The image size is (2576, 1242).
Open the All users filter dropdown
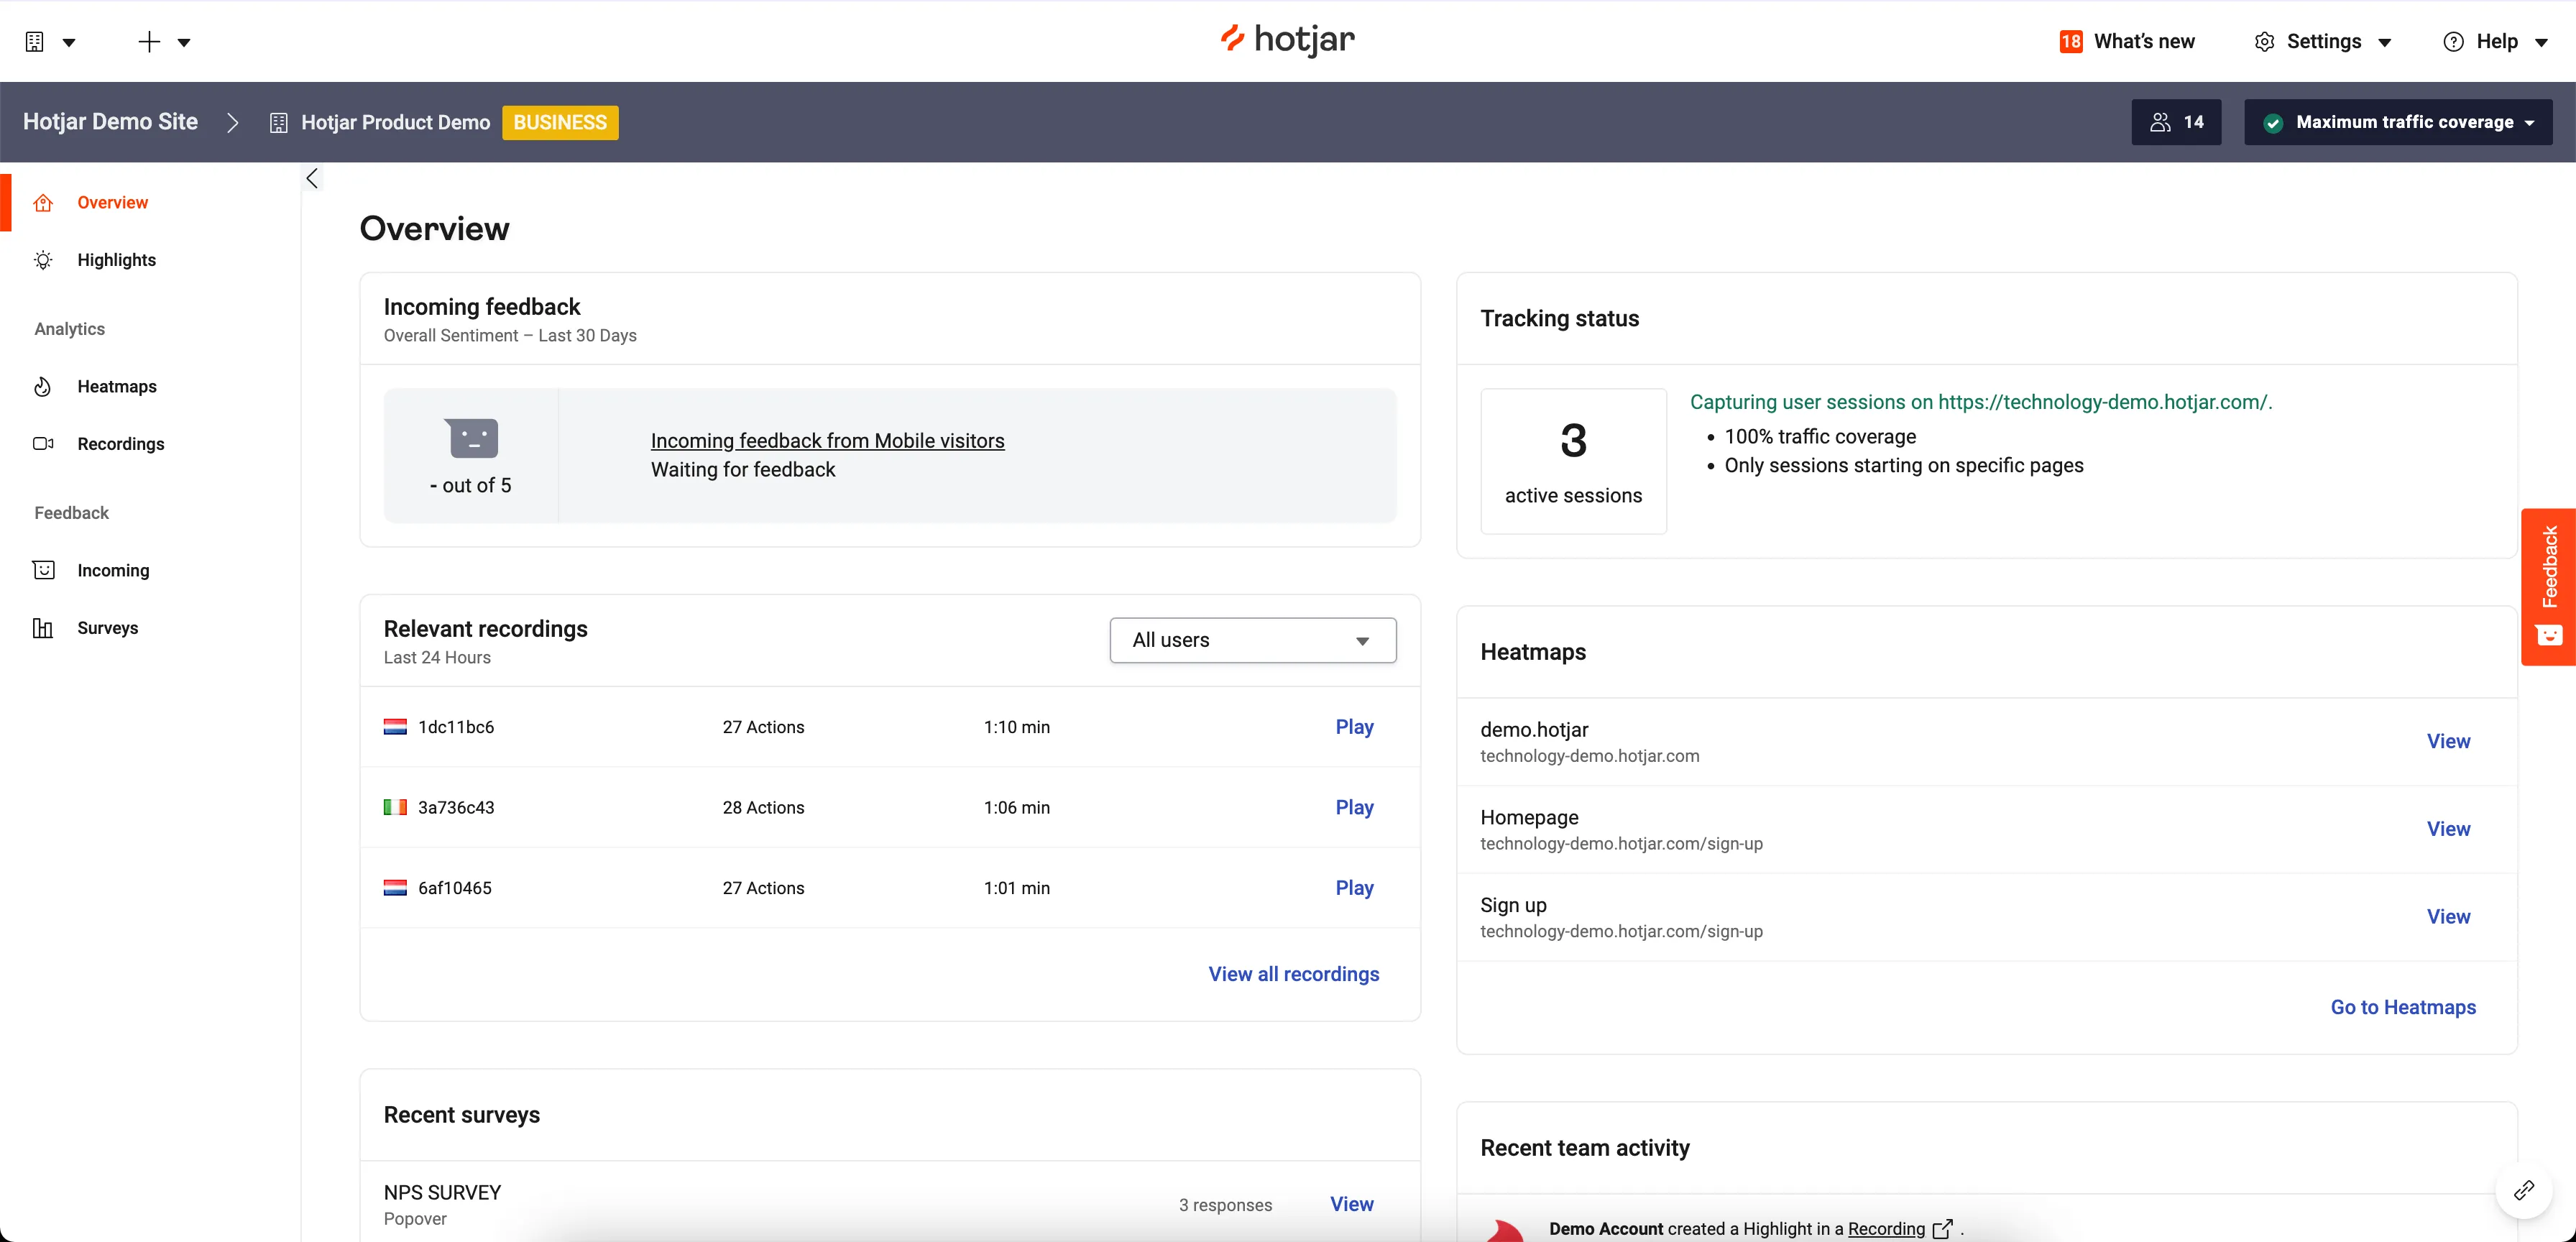(x=1253, y=640)
